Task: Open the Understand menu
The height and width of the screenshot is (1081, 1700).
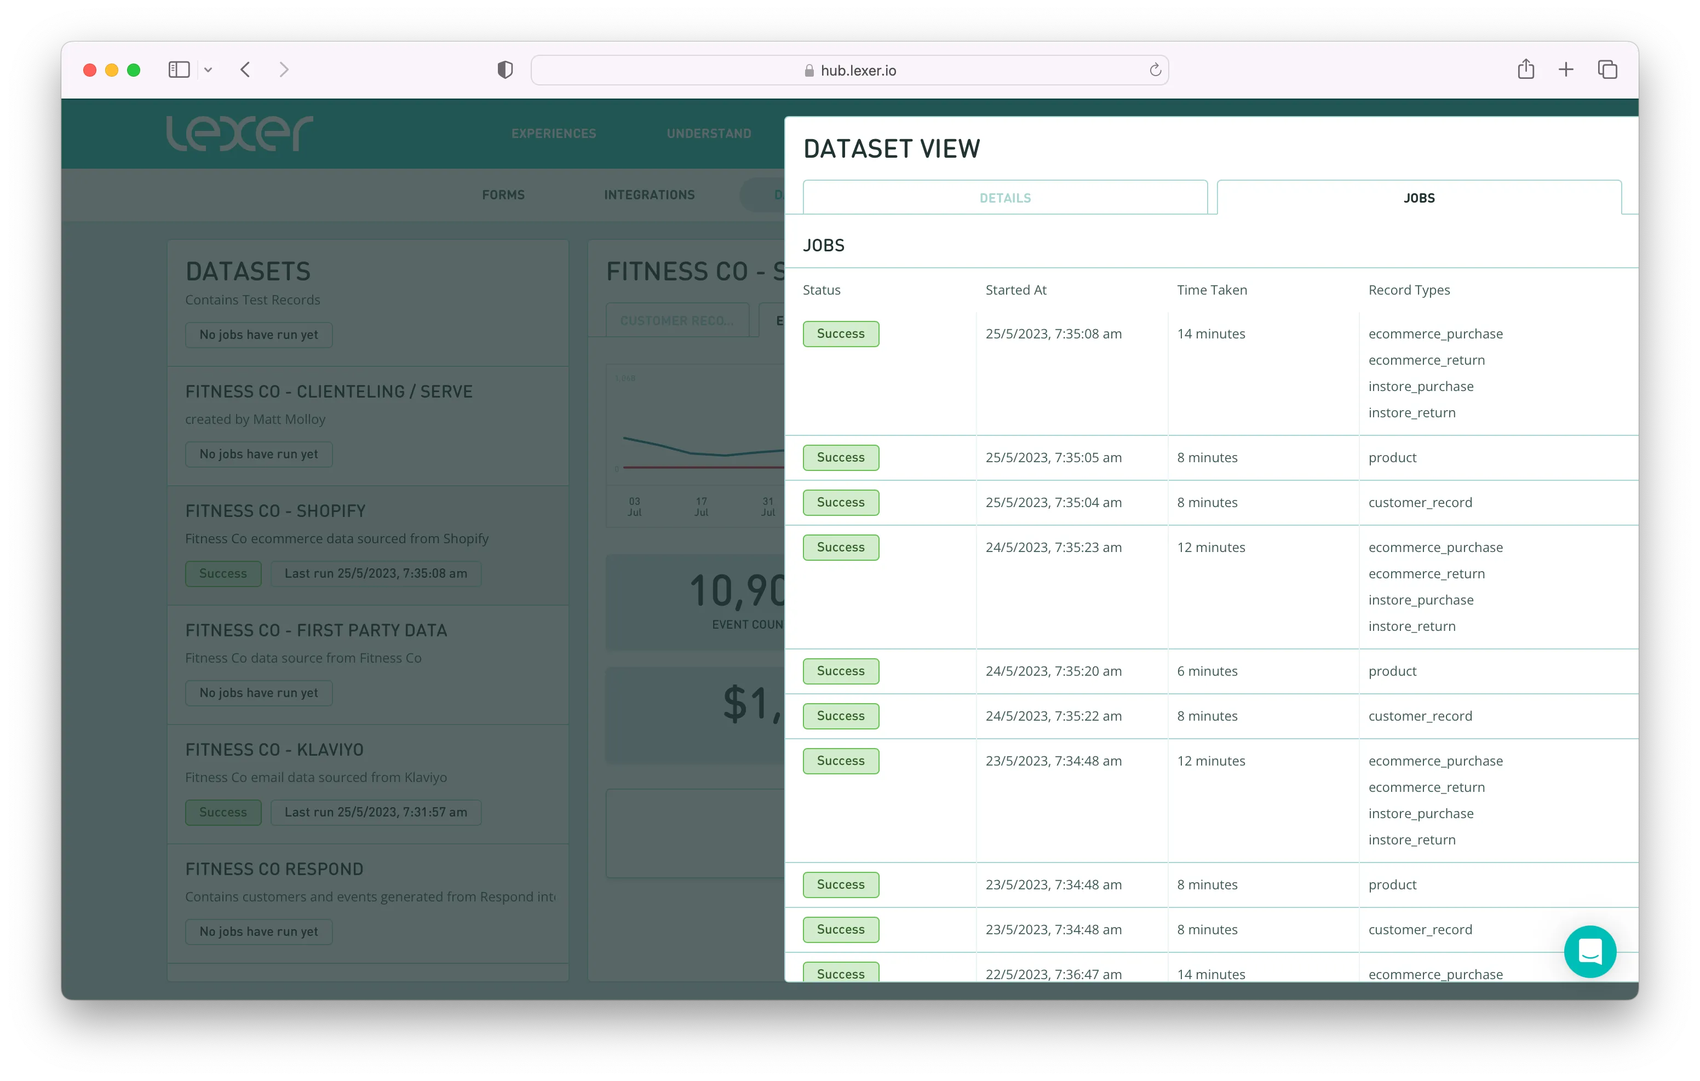Action: (x=709, y=134)
